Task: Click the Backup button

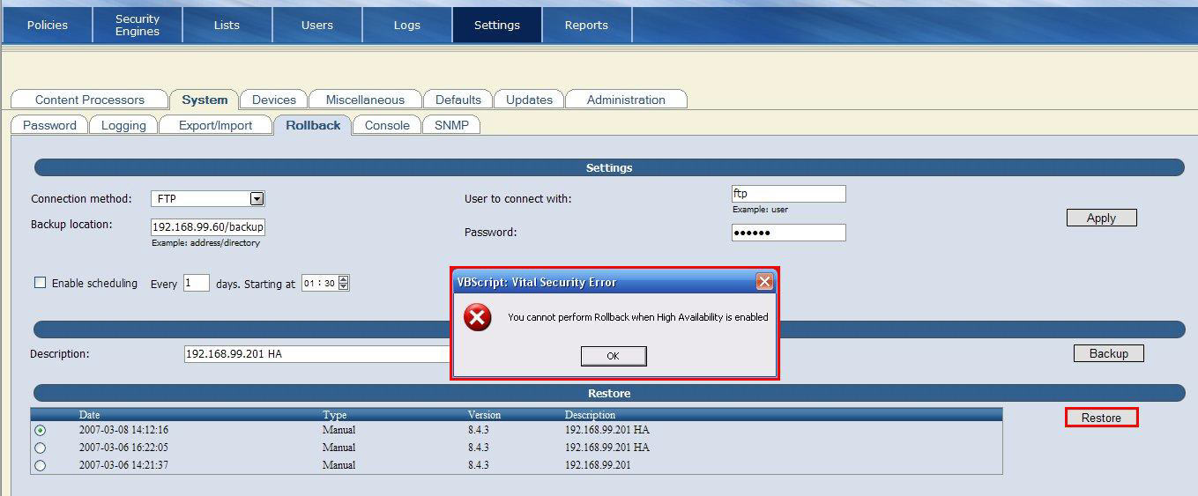Action: 1108,353
